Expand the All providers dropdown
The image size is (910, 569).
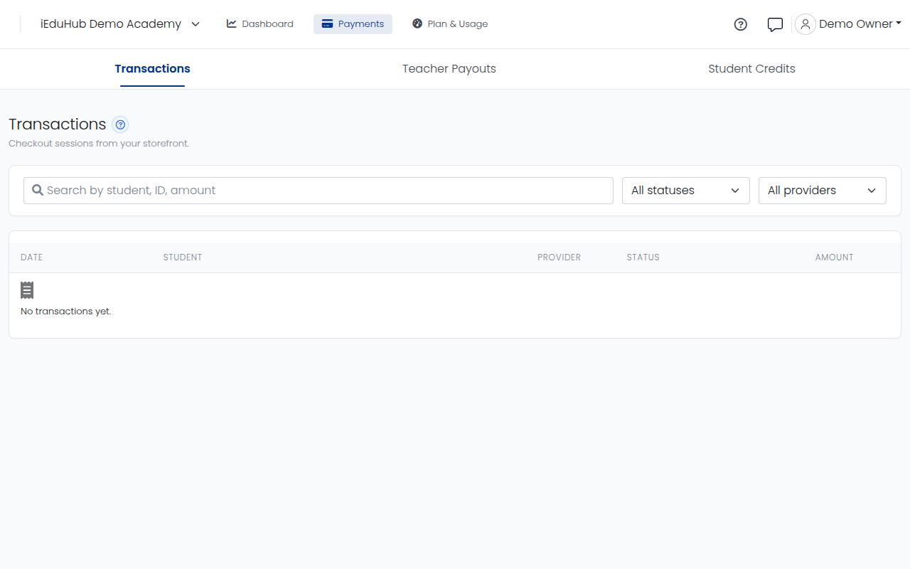click(823, 191)
